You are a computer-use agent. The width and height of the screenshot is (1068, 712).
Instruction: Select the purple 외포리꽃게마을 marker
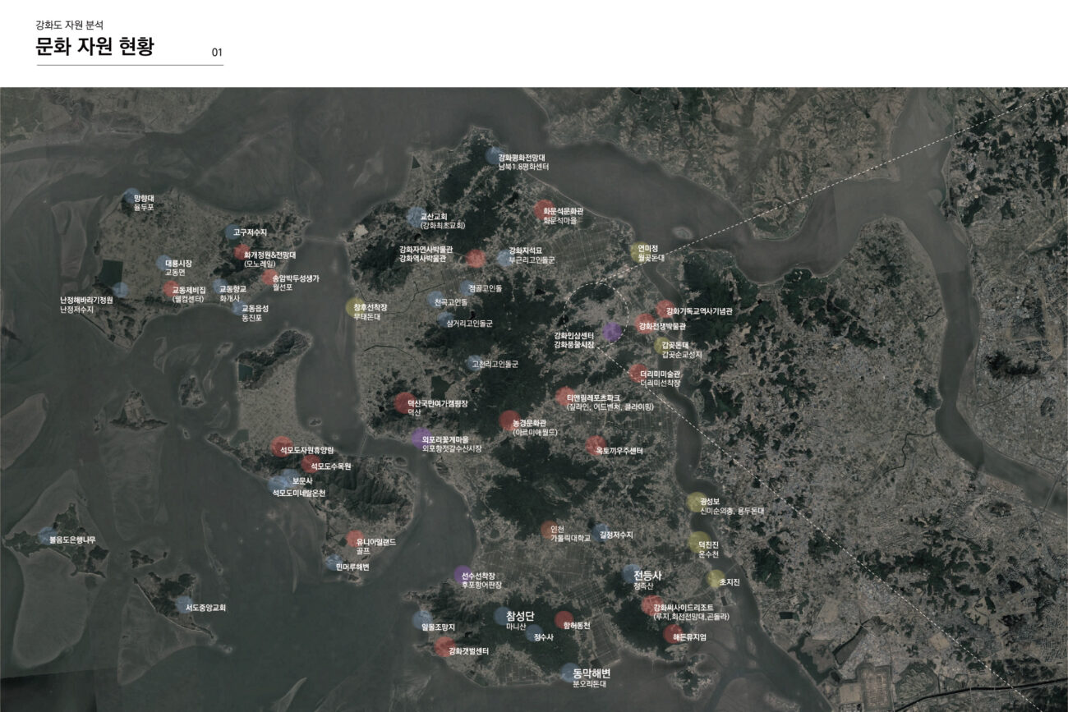click(x=421, y=438)
